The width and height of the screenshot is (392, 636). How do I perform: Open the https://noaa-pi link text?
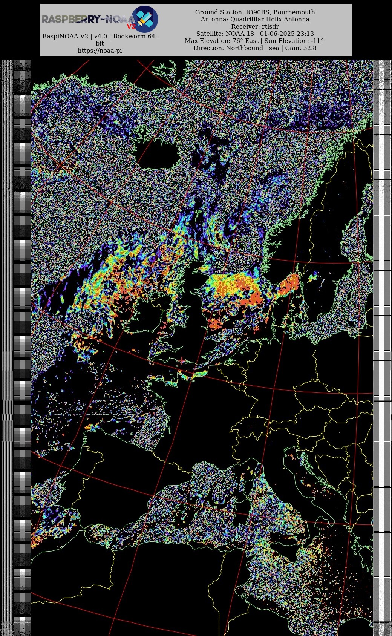click(x=100, y=51)
